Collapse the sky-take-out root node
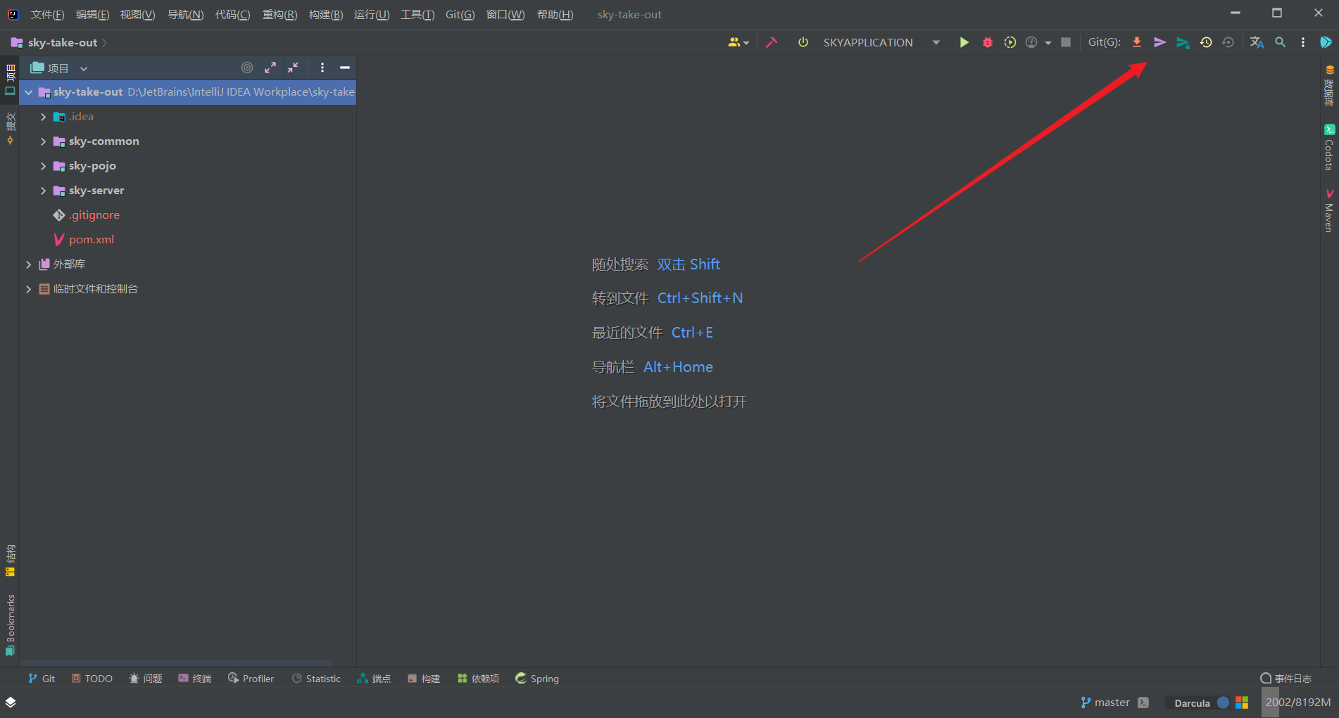Image resolution: width=1339 pixels, height=718 pixels. point(29,92)
